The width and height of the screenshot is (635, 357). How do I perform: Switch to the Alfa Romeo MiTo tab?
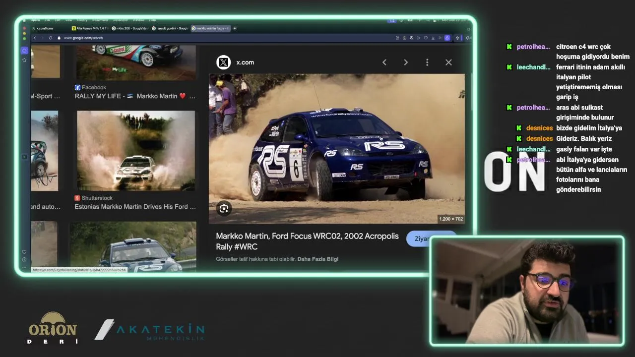[x=90, y=28]
